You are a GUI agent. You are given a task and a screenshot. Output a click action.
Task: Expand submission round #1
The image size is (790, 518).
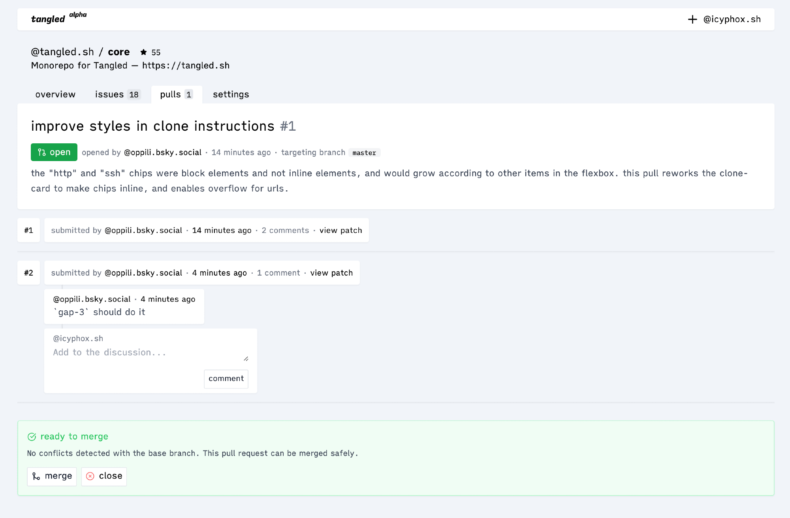point(28,230)
